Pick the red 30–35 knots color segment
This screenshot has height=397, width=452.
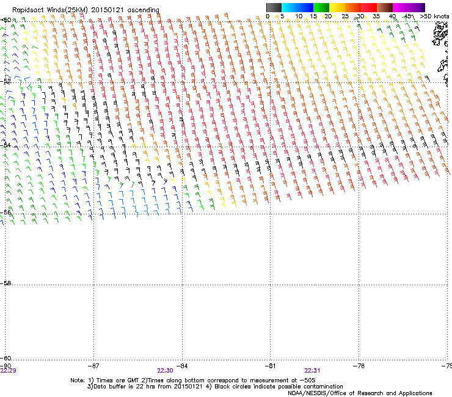(x=369, y=7)
